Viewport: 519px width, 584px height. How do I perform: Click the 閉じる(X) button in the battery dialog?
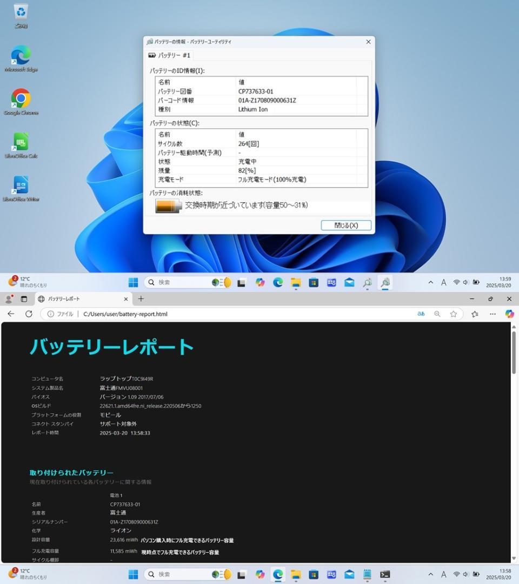pyautogui.click(x=345, y=225)
